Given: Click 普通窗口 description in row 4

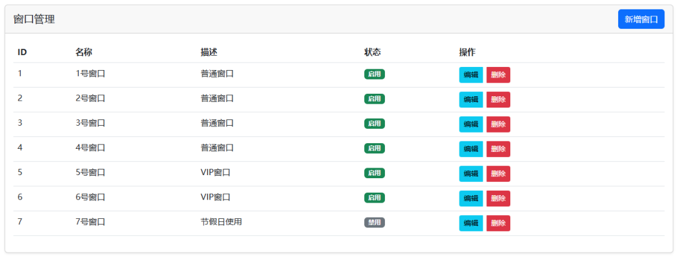Looking at the screenshot, I should click(217, 148).
